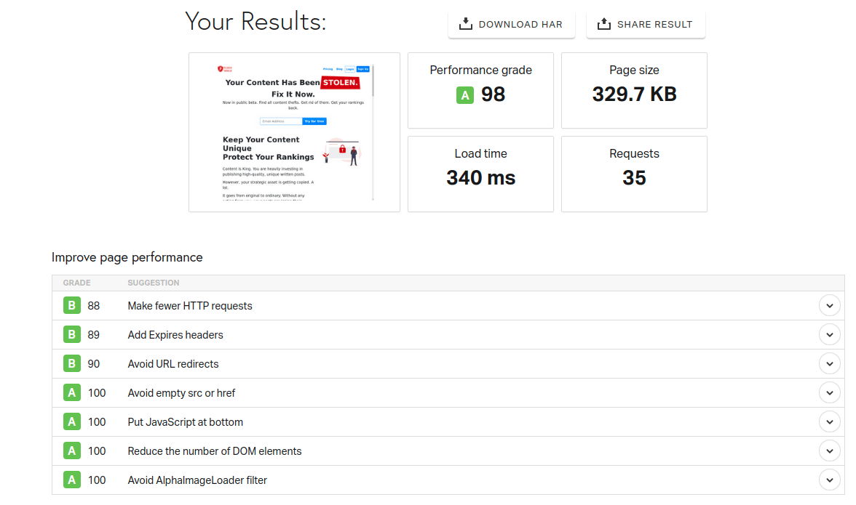
Task: Click the Avoid empty src or href text
Action: (x=181, y=393)
